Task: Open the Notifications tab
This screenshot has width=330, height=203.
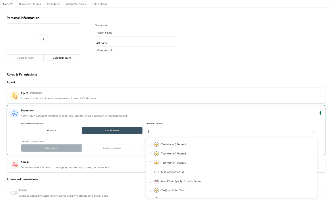Action: tap(99, 4)
